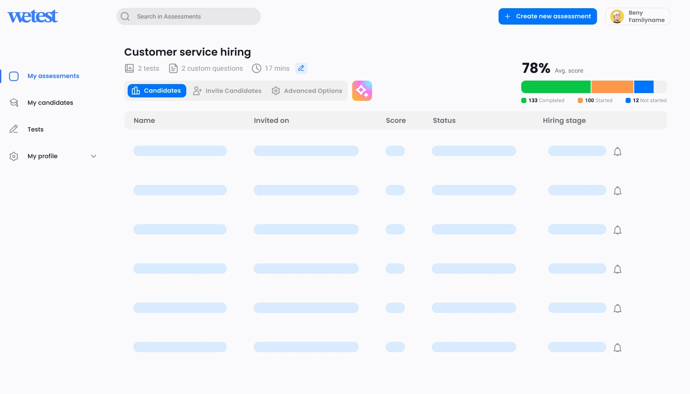Image resolution: width=690 pixels, height=394 pixels.
Task: Focus the Search in Assessments field
Action: (188, 16)
